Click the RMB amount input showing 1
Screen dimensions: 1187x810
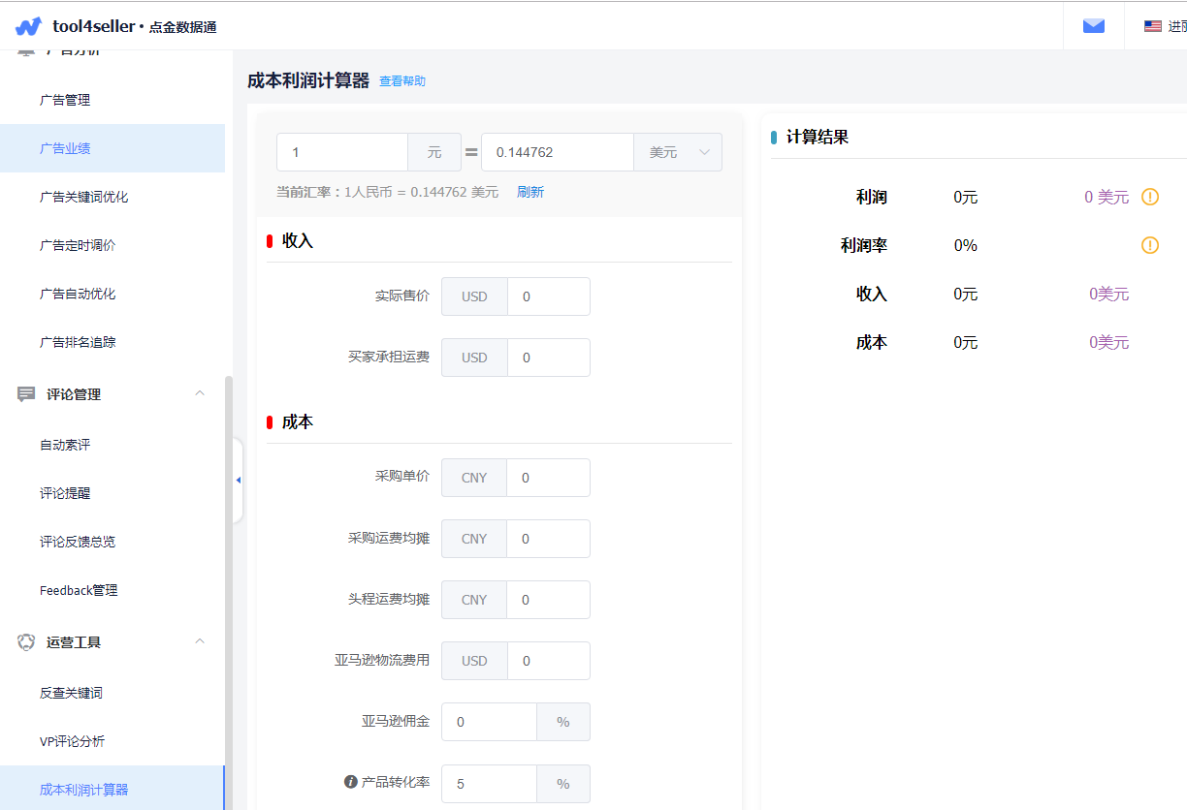341,152
